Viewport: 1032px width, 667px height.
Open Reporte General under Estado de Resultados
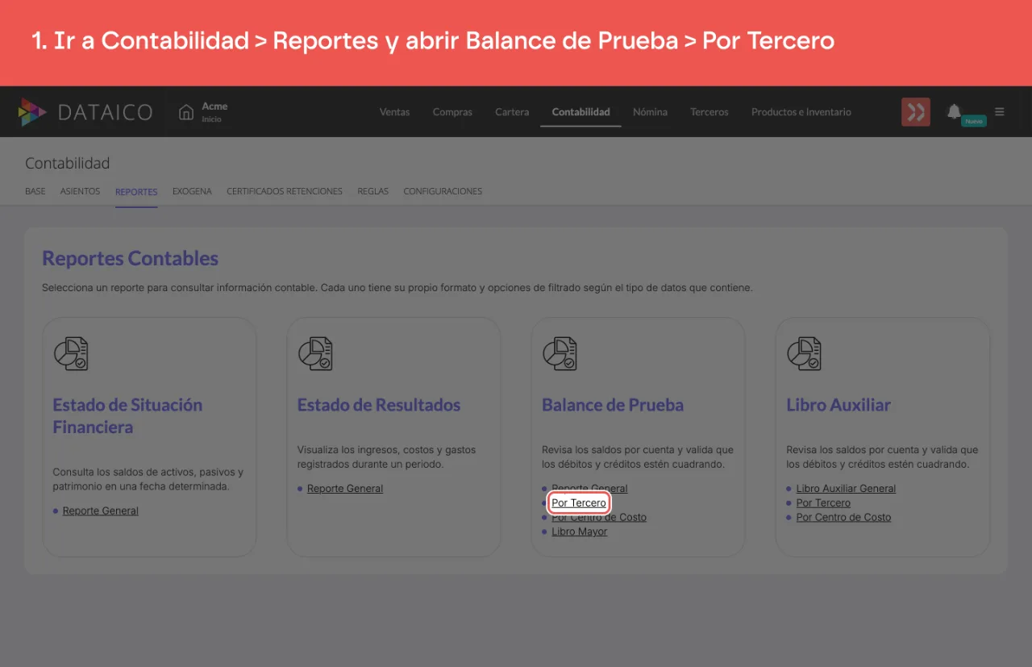click(345, 488)
